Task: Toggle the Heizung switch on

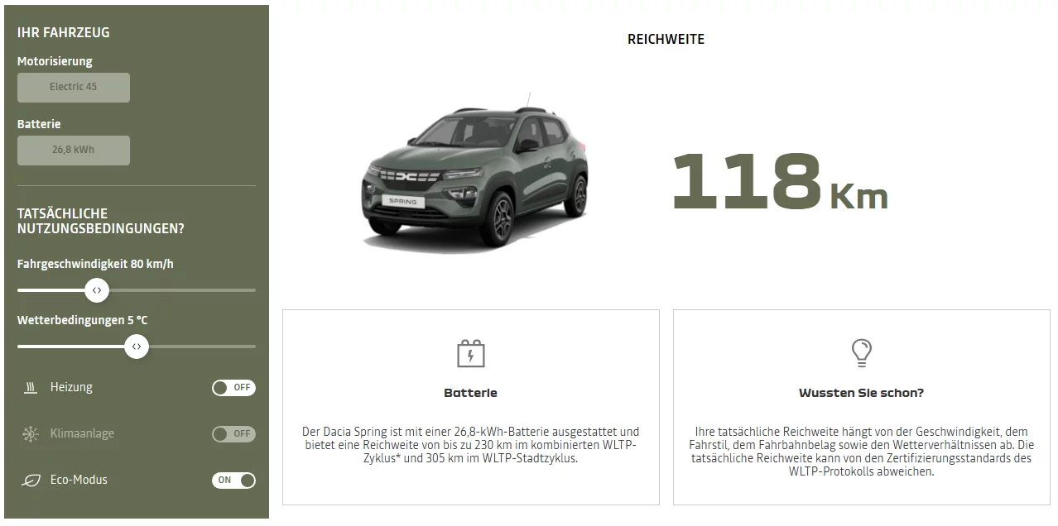Action: [x=233, y=388]
